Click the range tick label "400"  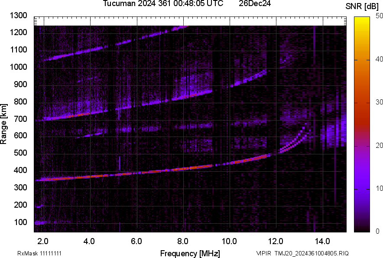click(x=20, y=170)
